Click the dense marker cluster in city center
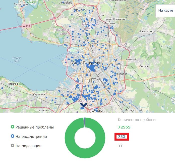Screen dimensions: 175x162 click(x=92, y=68)
